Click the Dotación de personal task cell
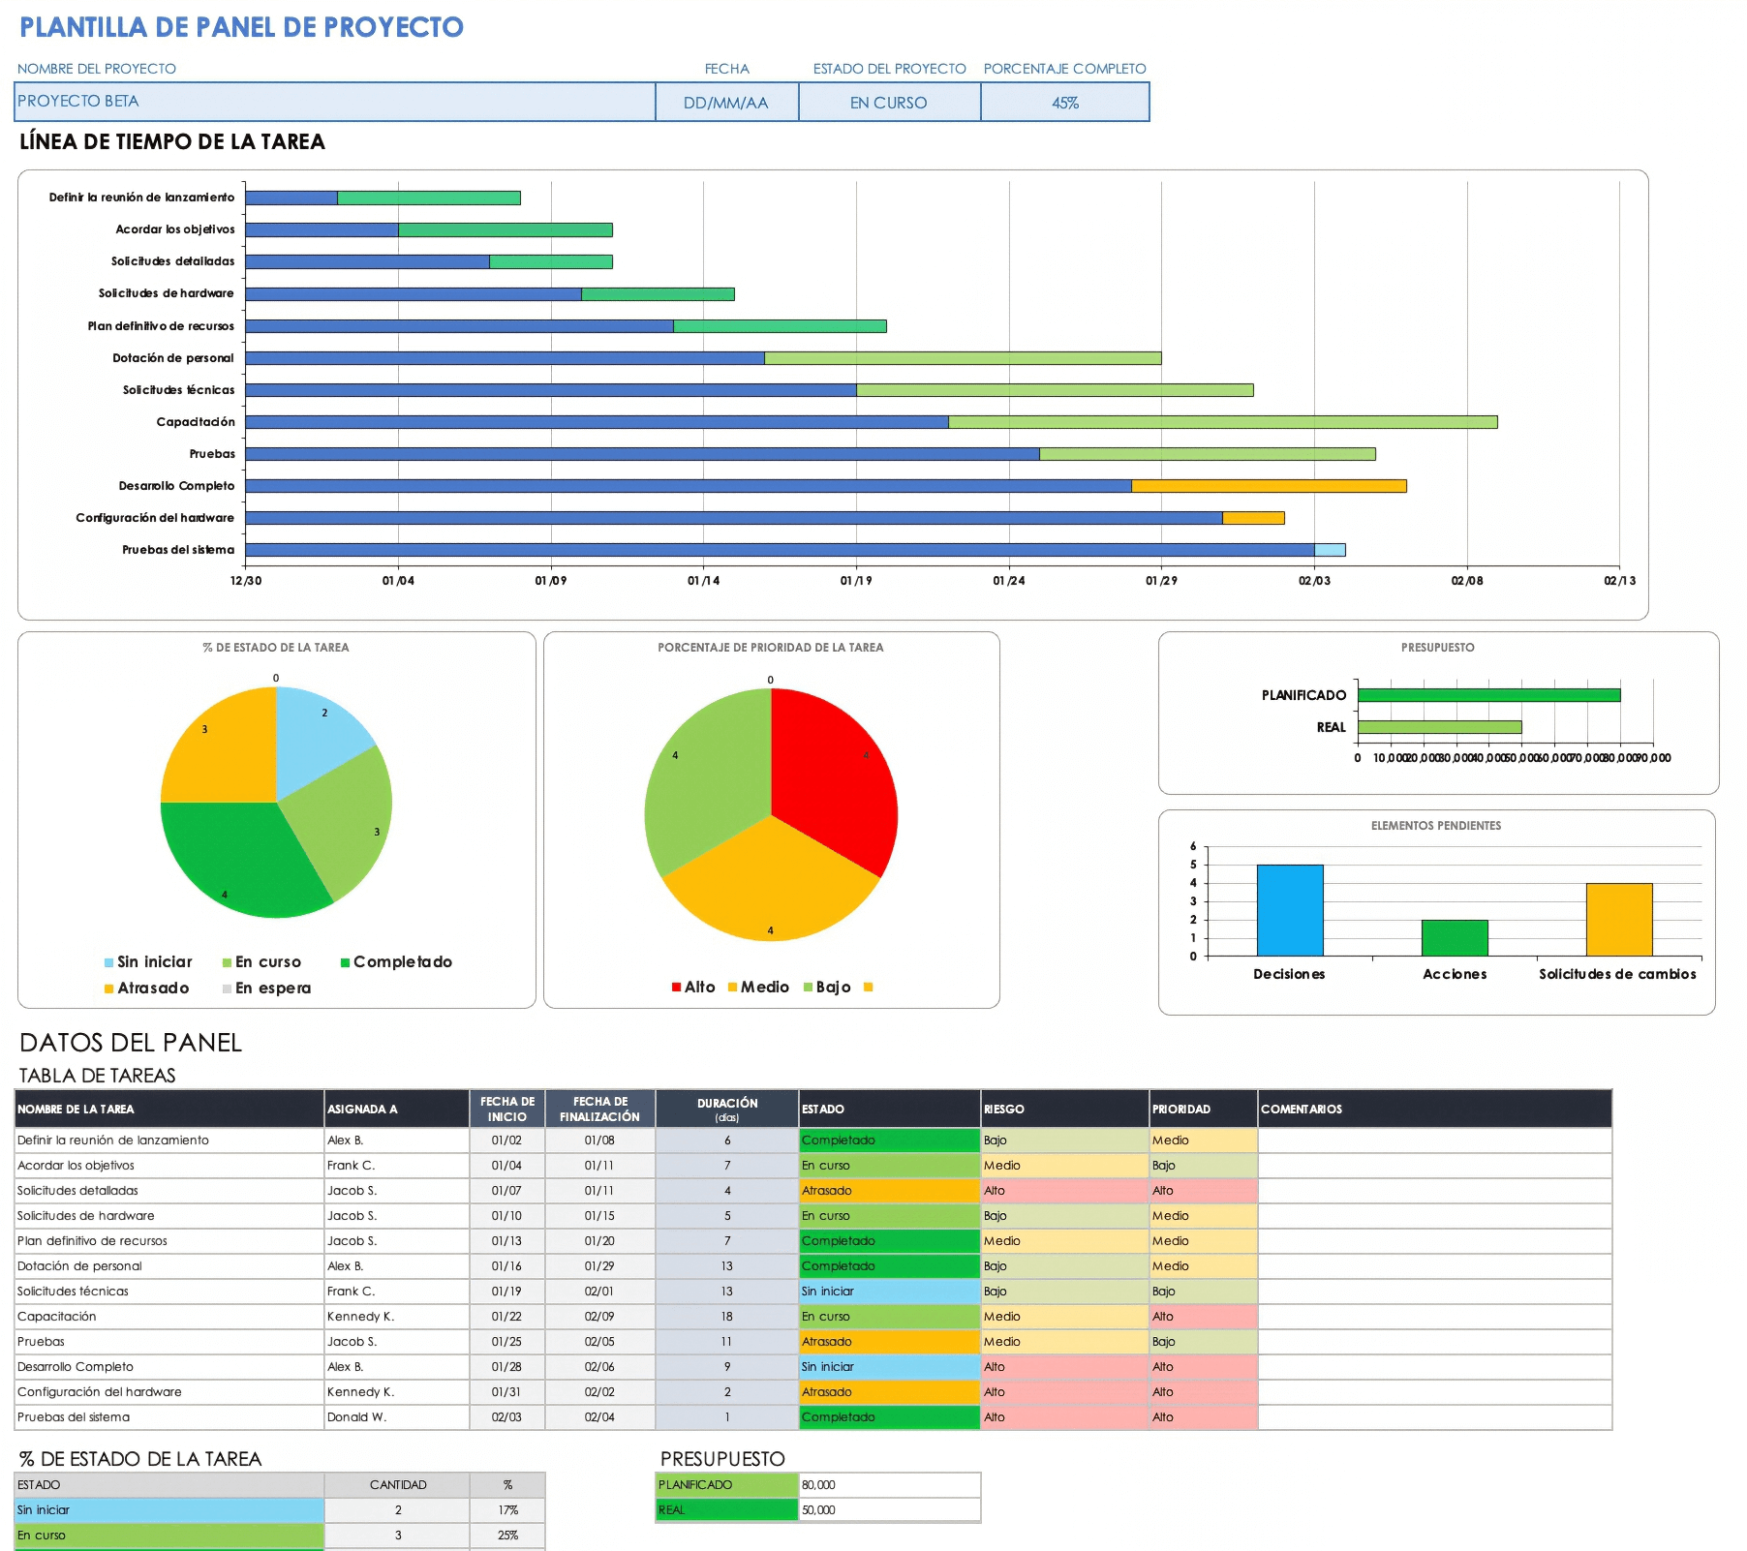Viewport: 1747px width, 1551px height. coord(169,1266)
